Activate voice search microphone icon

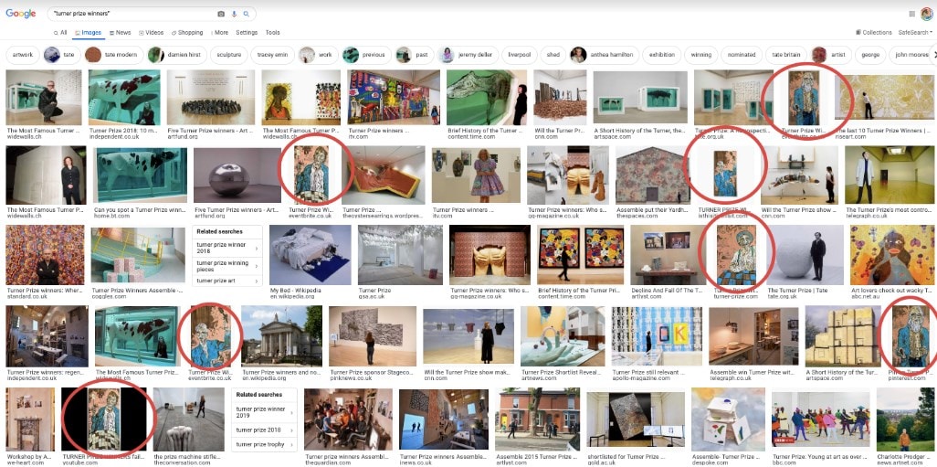[x=234, y=15]
